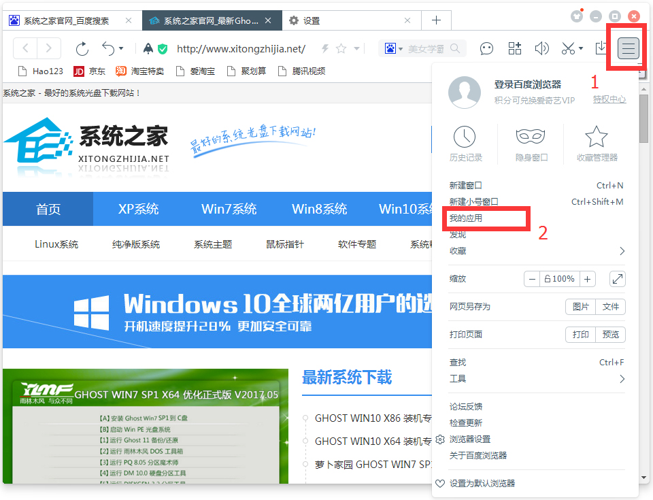Click 登录百度浏览器 to sign in
Viewport: 653px width, 500px height.
528,84
